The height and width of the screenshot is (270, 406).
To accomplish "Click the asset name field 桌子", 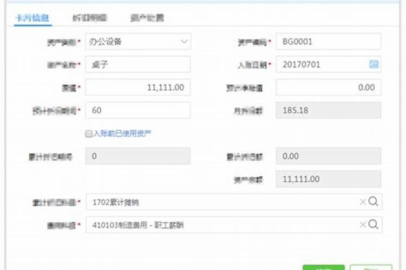I will pyautogui.click(x=137, y=64).
